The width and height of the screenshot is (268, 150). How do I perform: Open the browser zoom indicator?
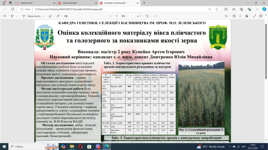point(210,9)
